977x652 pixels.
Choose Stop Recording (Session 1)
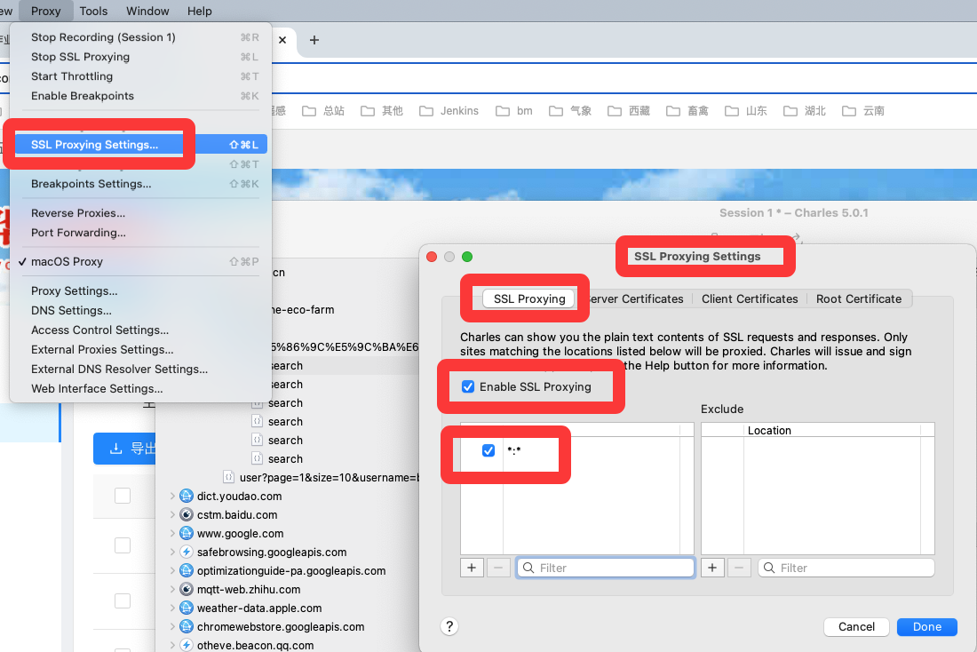tap(141, 37)
